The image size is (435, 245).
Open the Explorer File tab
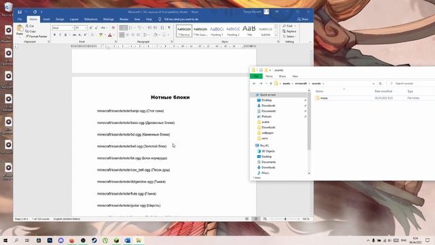coord(256,76)
